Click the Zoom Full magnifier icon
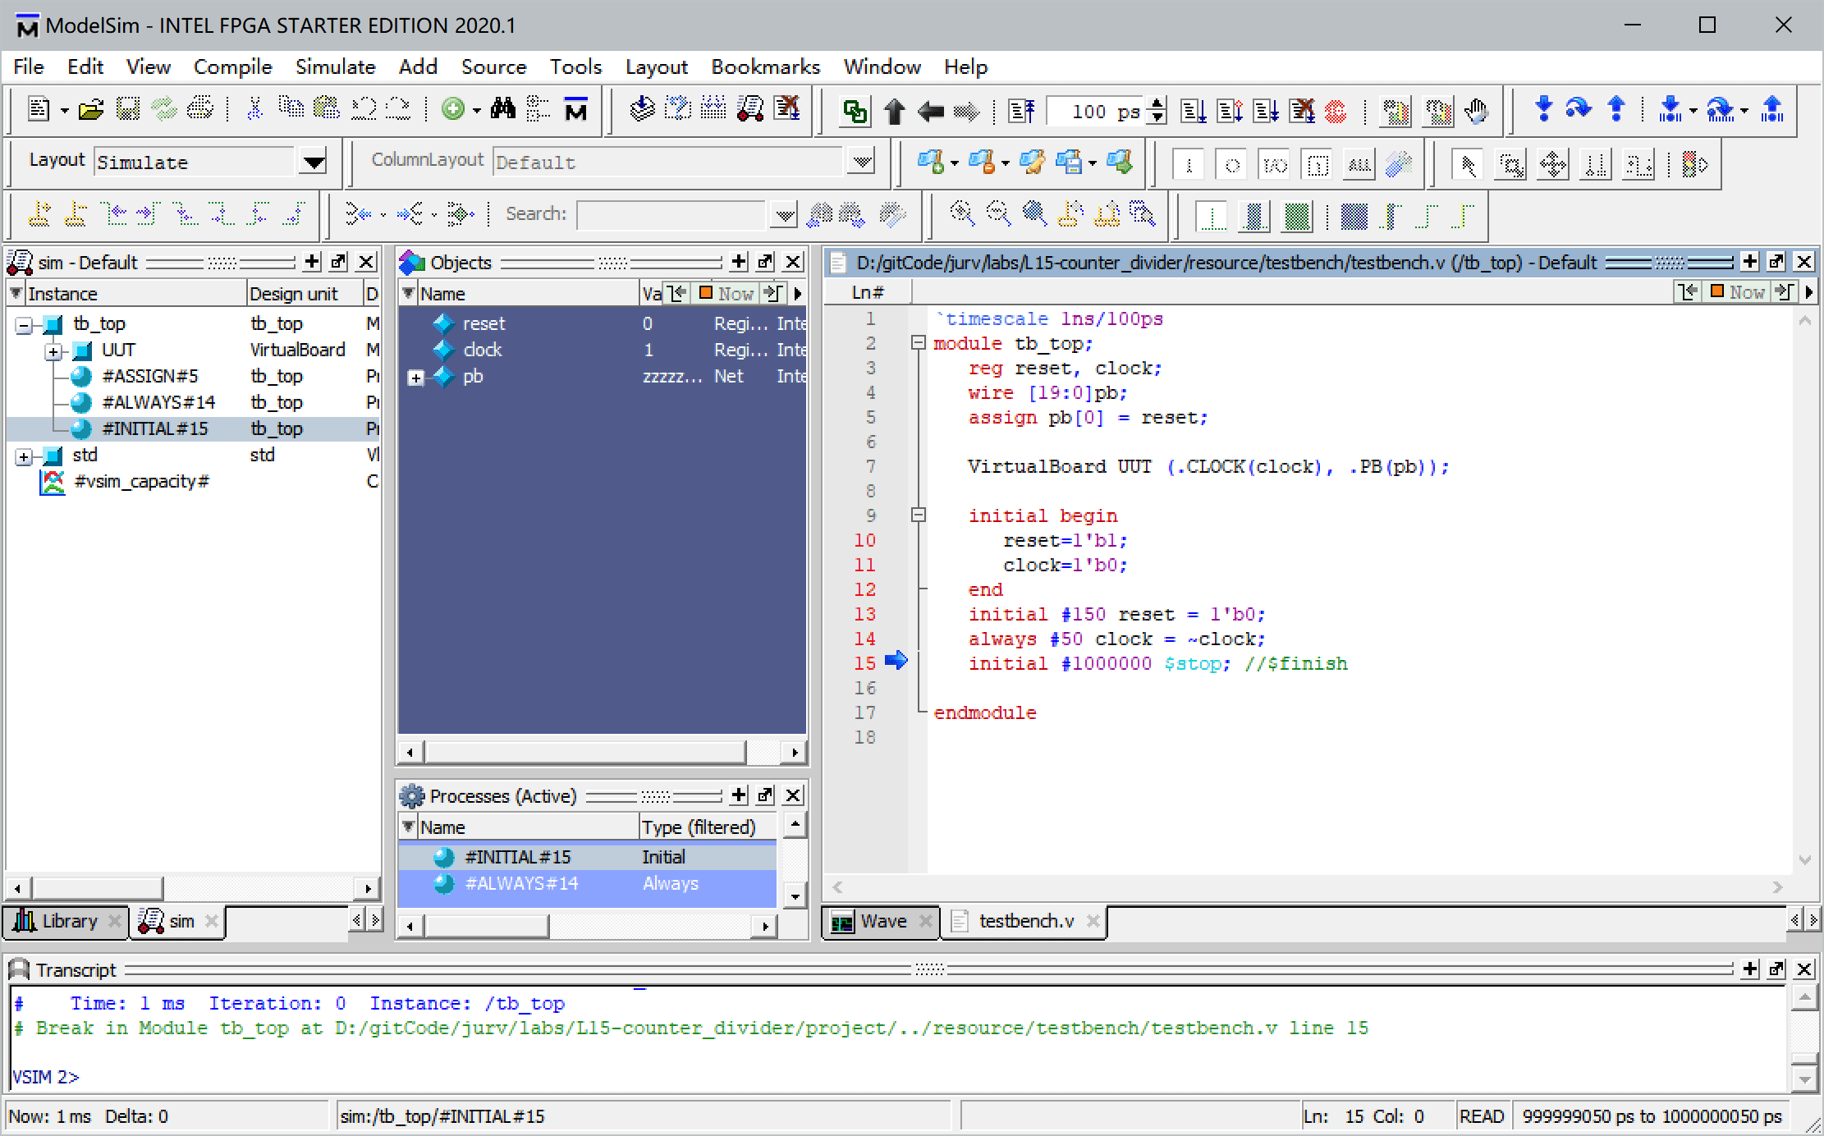The height and width of the screenshot is (1136, 1824). [x=1033, y=214]
